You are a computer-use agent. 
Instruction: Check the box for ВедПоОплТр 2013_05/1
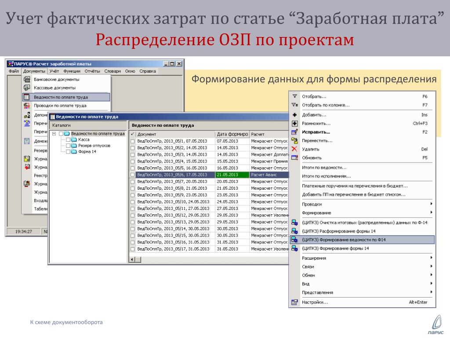[x=133, y=141]
